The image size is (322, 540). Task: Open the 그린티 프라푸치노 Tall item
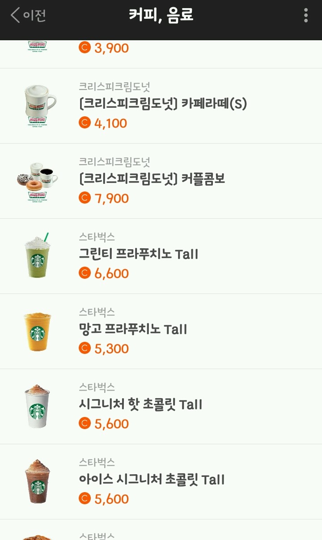[138, 255]
